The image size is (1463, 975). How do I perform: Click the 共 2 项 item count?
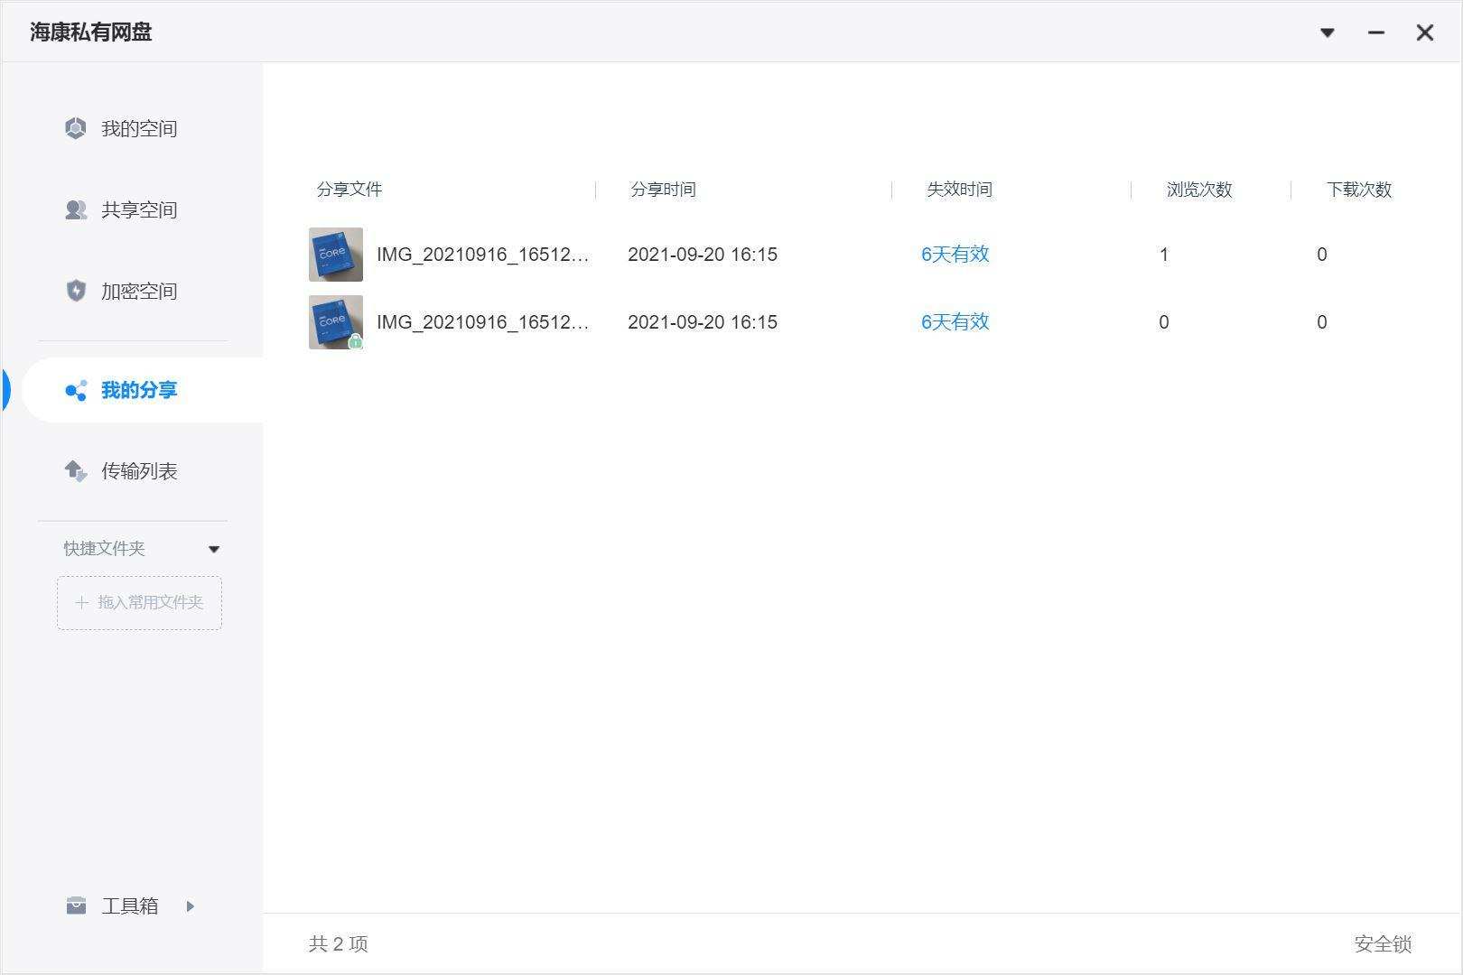tap(338, 943)
